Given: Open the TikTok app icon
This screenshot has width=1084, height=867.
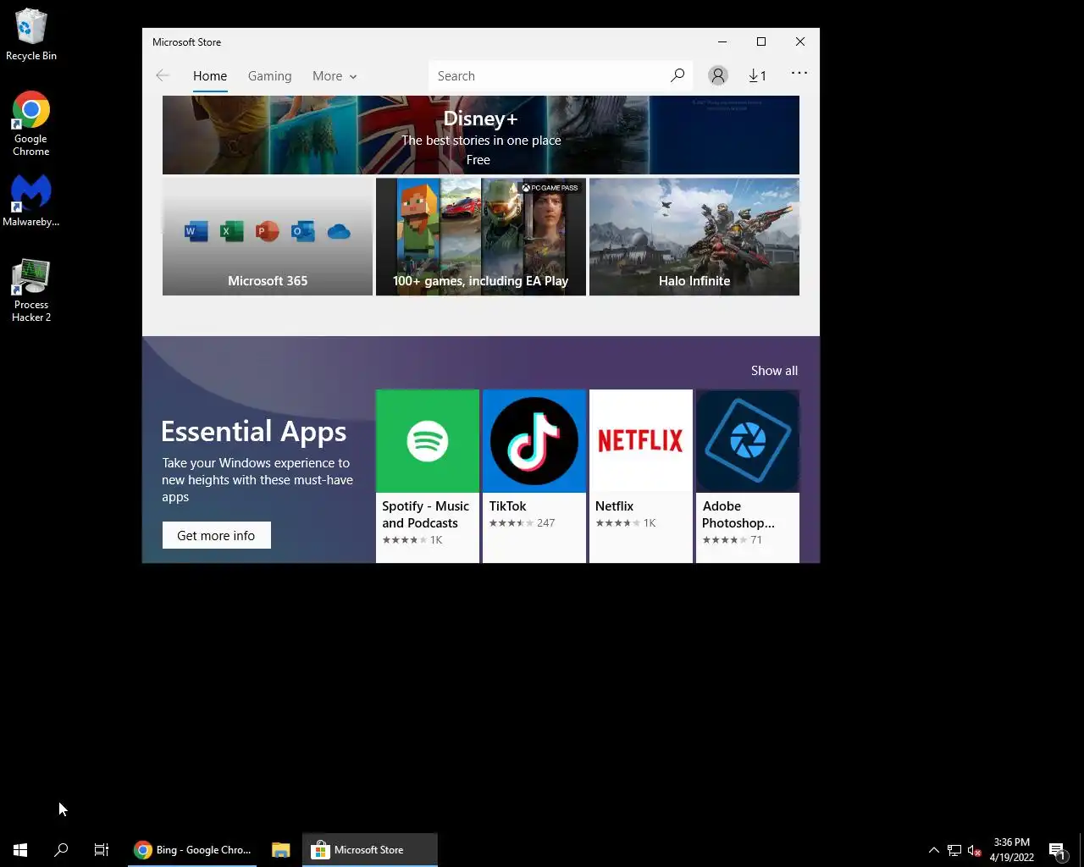Looking at the screenshot, I should [534, 441].
